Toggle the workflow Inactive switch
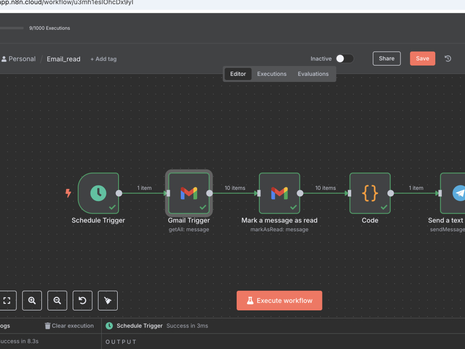The width and height of the screenshot is (465, 349). pyautogui.click(x=345, y=59)
